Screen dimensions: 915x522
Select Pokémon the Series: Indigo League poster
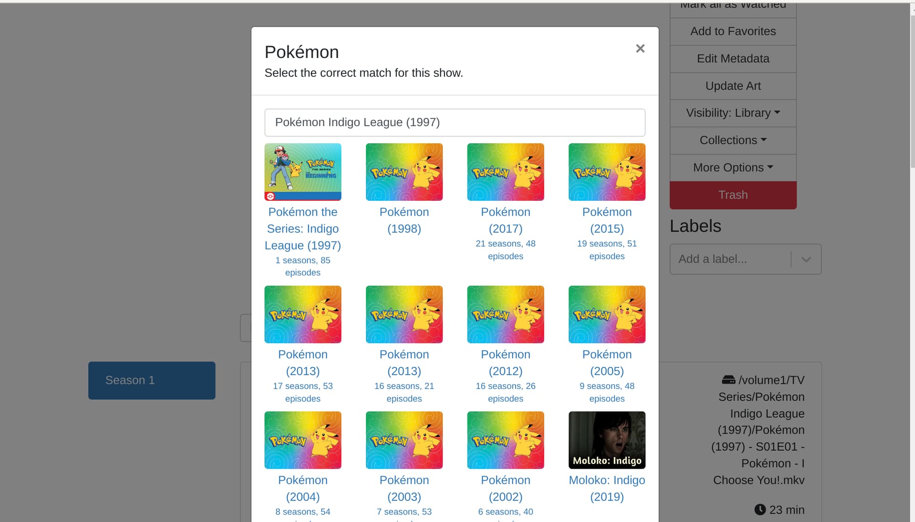click(x=303, y=172)
